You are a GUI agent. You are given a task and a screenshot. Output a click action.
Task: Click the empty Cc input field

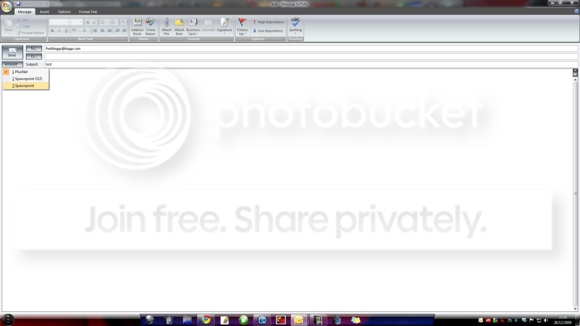311,57
